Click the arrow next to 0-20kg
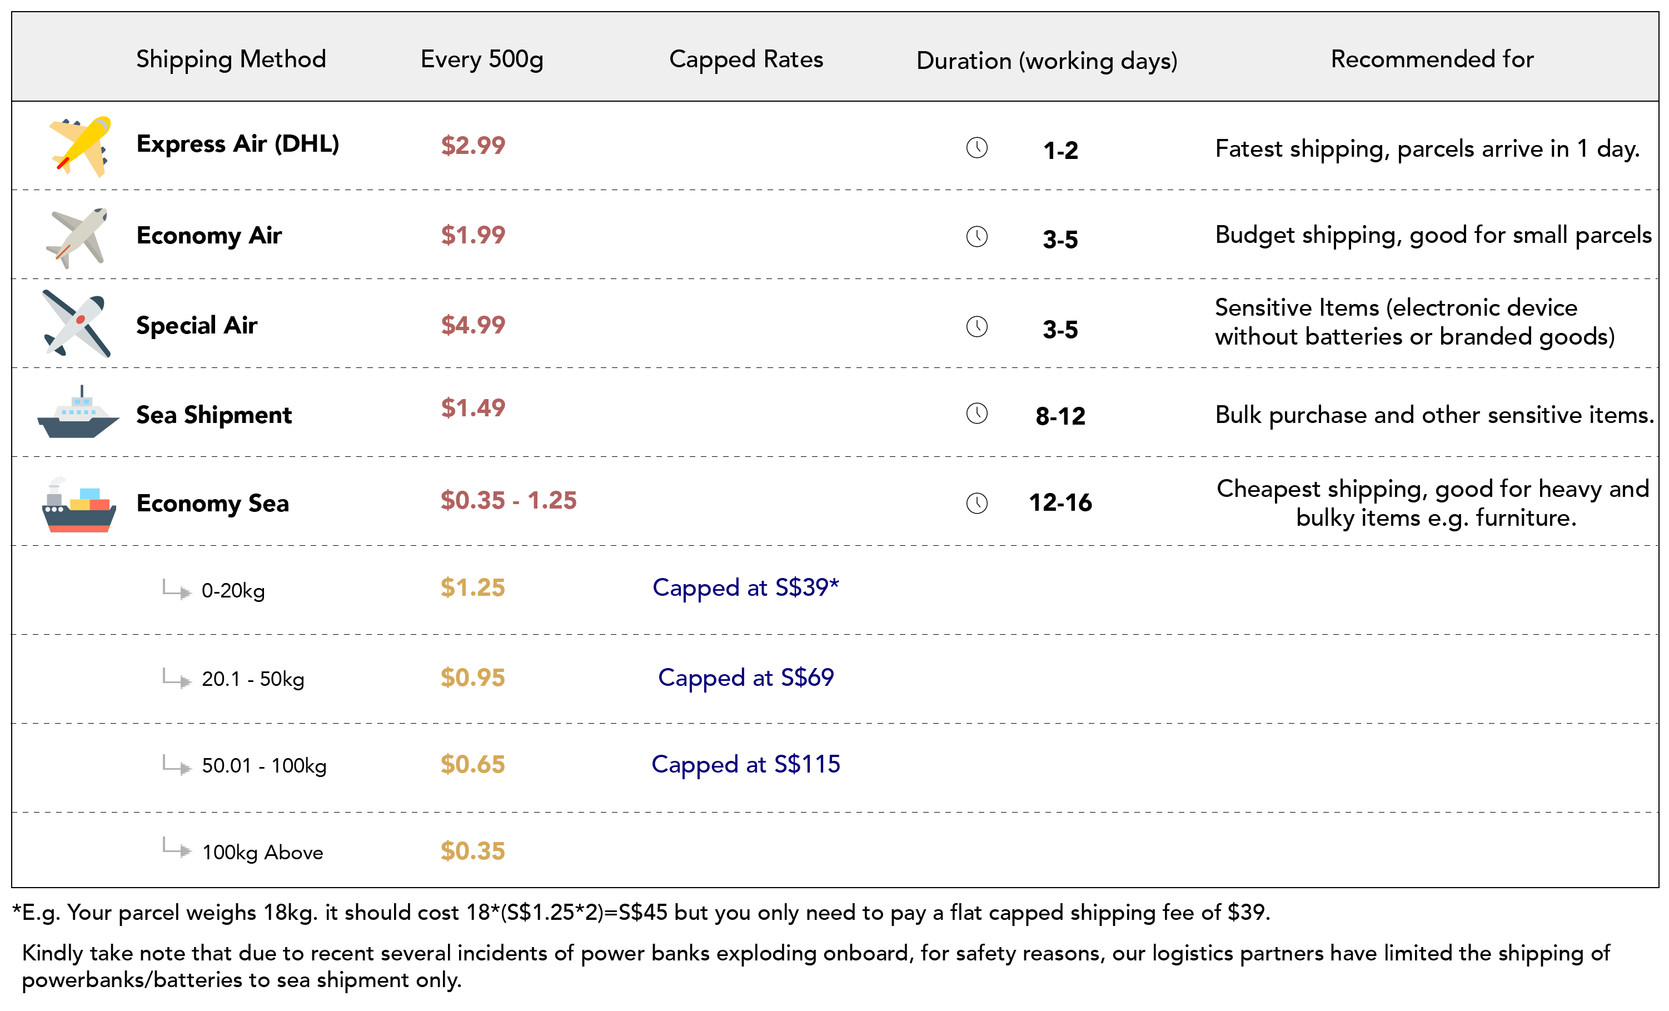 tap(177, 589)
